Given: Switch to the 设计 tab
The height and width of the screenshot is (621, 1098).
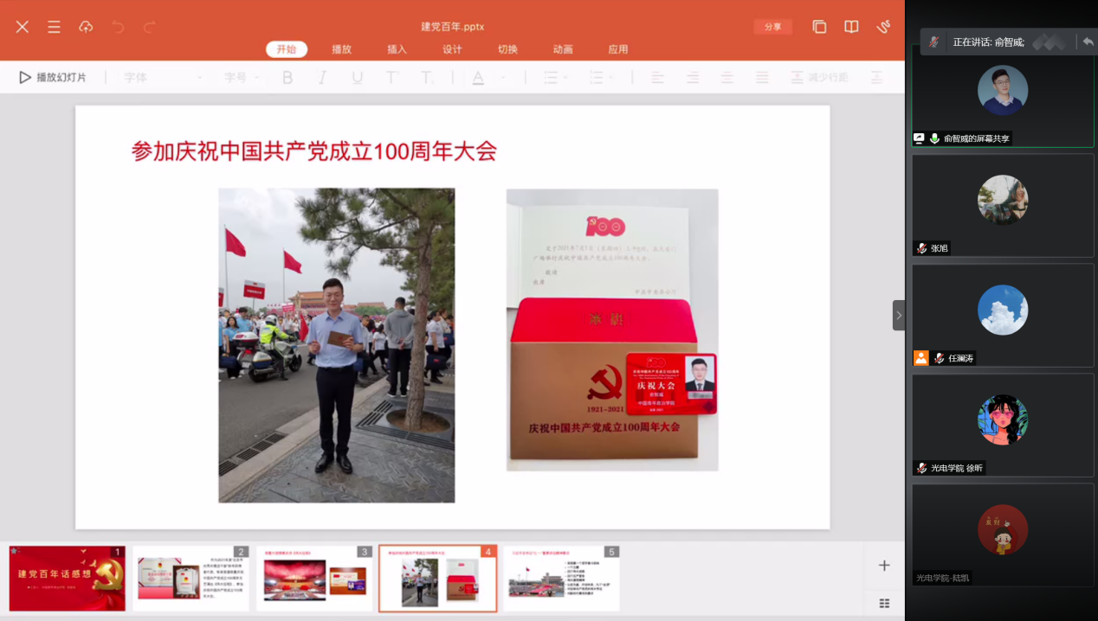Looking at the screenshot, I should coord(452,49).
